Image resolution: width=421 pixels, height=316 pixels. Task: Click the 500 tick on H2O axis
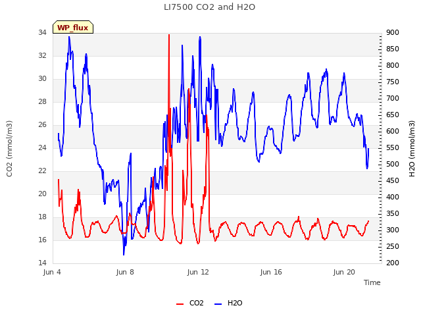(393, 164)
